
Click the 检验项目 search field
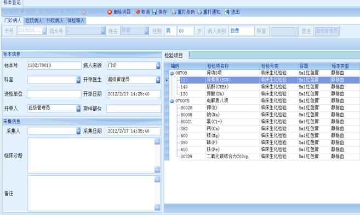pos(275,55)
